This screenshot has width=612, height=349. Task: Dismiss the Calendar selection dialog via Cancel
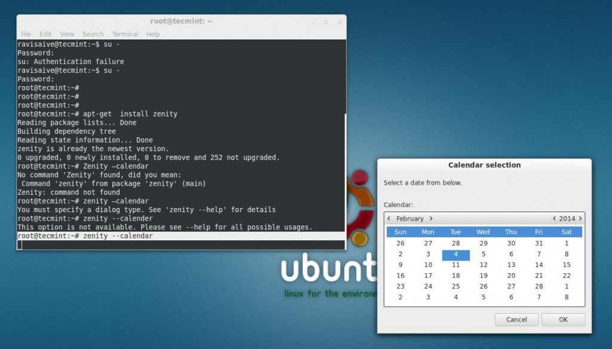516,320
